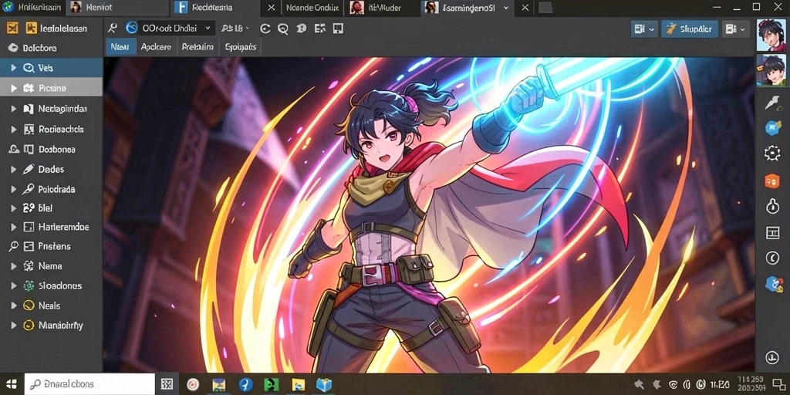
Task: Expand the Sloaclones tree node
Action: tap(14, 285)
